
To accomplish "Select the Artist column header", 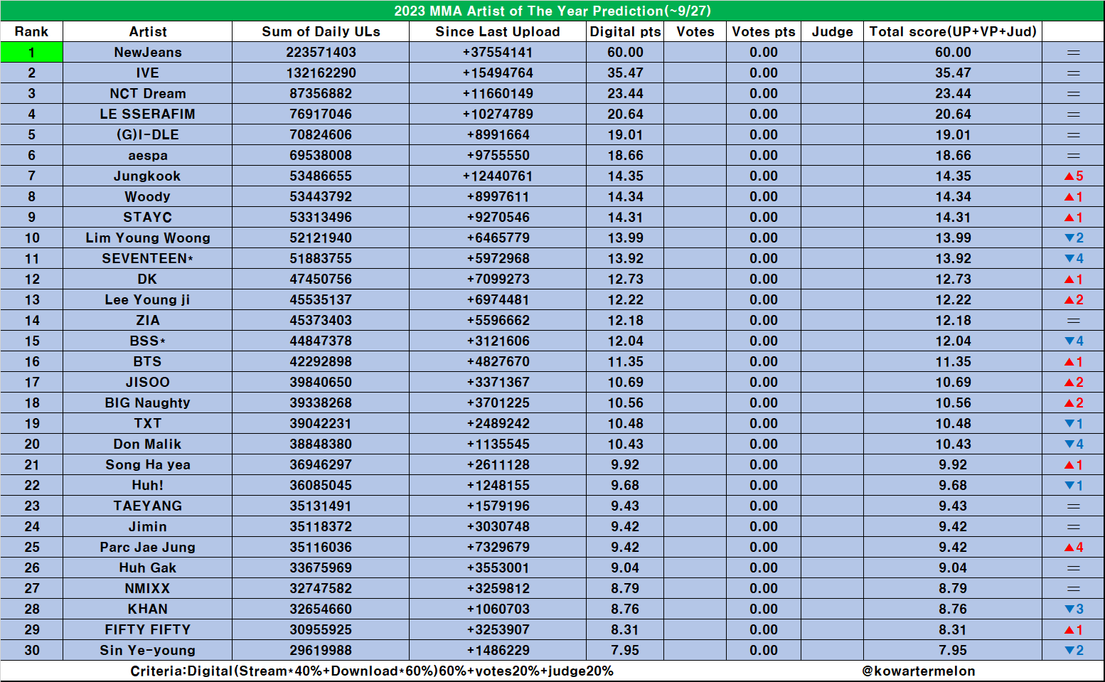I will [147, 31].
